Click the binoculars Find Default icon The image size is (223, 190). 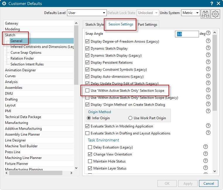tap(205, 13)
